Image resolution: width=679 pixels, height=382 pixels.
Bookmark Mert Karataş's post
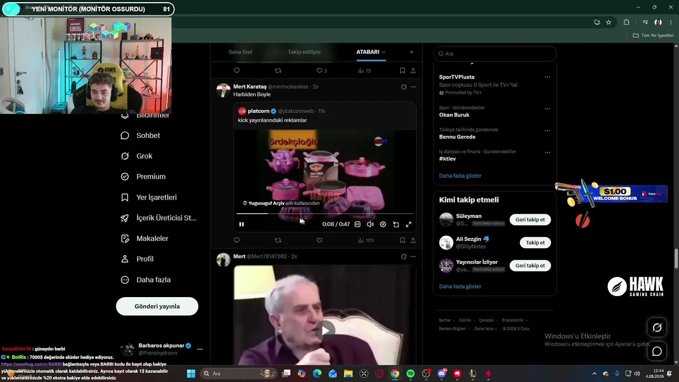click(x=403, y=240)
